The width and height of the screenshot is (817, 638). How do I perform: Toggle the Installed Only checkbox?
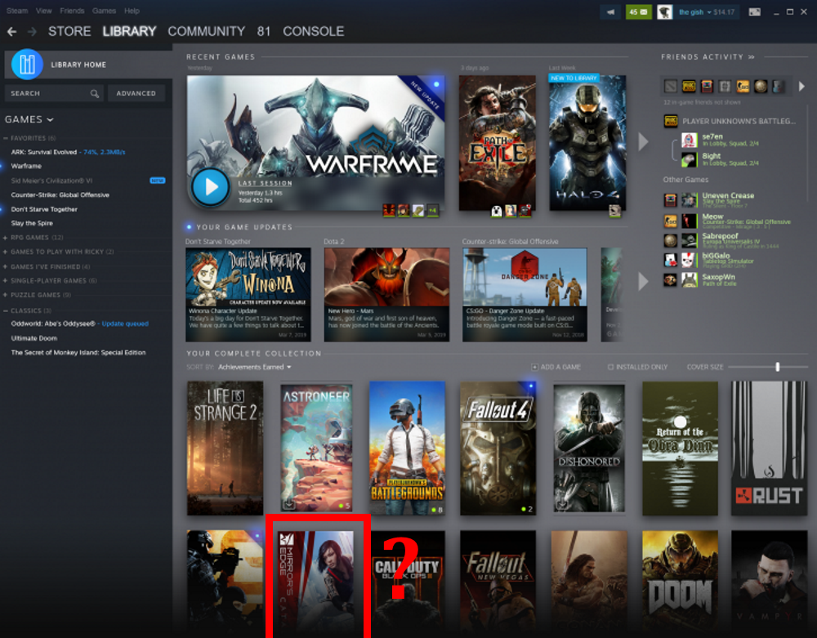tap(611, 368)
